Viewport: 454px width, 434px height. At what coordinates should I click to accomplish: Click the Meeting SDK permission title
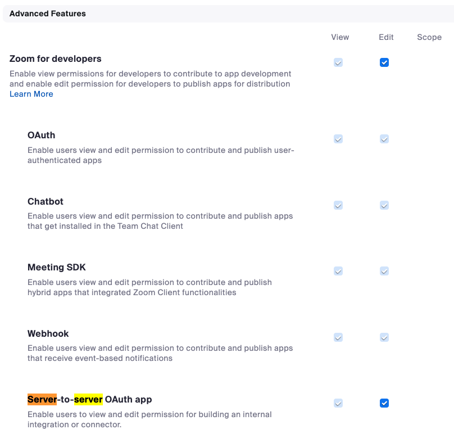click(x=57, y=267)
